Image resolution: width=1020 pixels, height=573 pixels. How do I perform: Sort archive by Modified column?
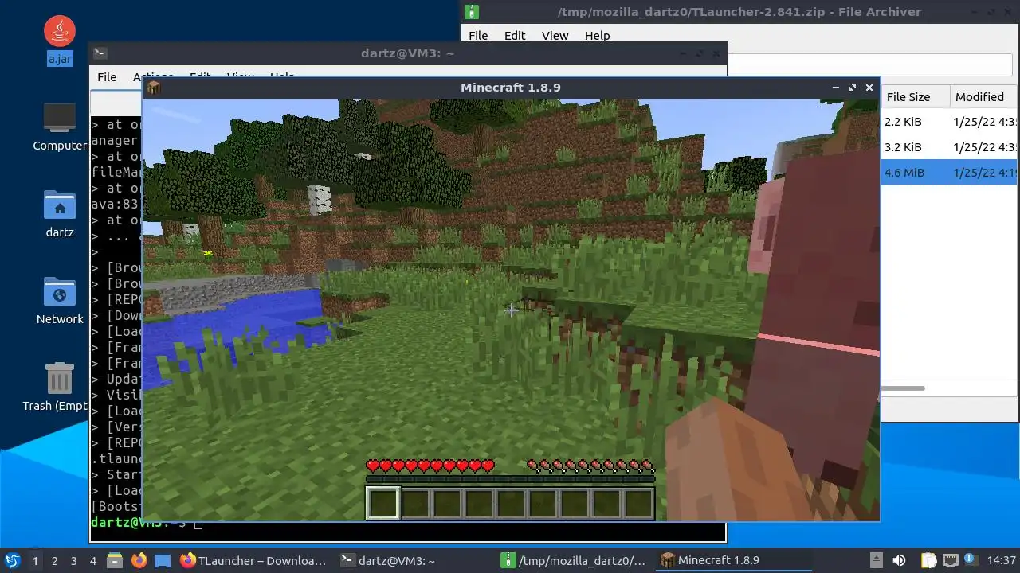point(983,97)
